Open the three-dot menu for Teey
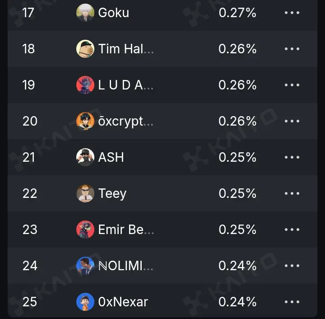 tap(292, 193)
